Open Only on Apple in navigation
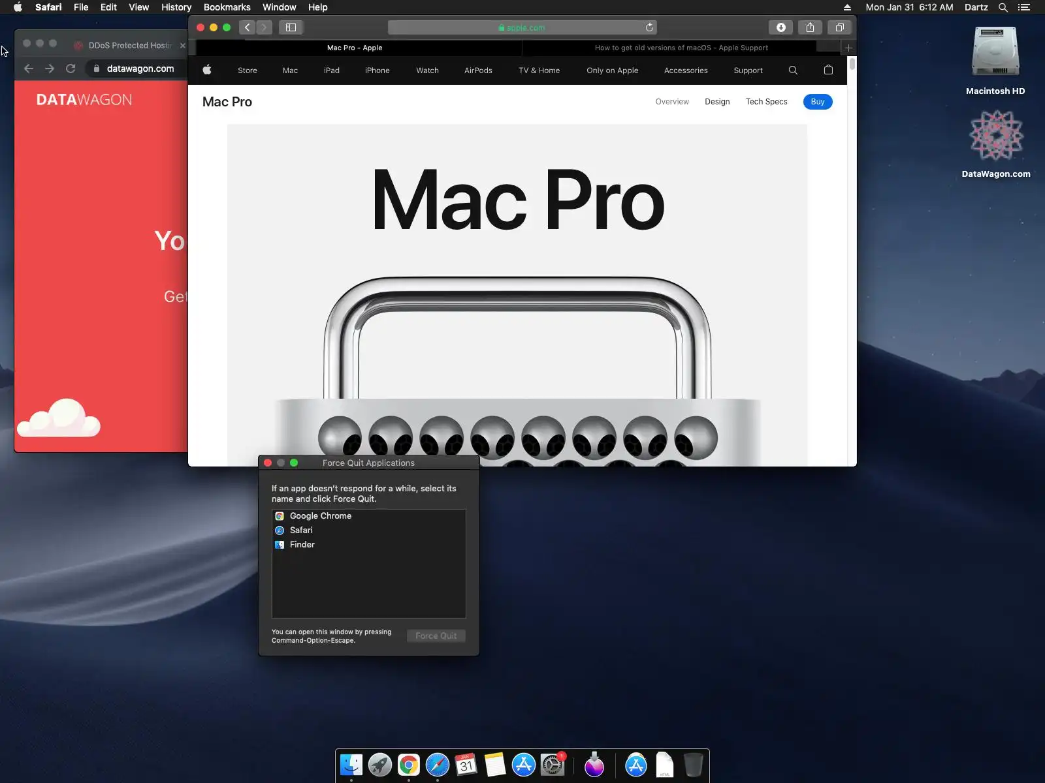This screenshot has width=1045, height=783. coord(613,70)
